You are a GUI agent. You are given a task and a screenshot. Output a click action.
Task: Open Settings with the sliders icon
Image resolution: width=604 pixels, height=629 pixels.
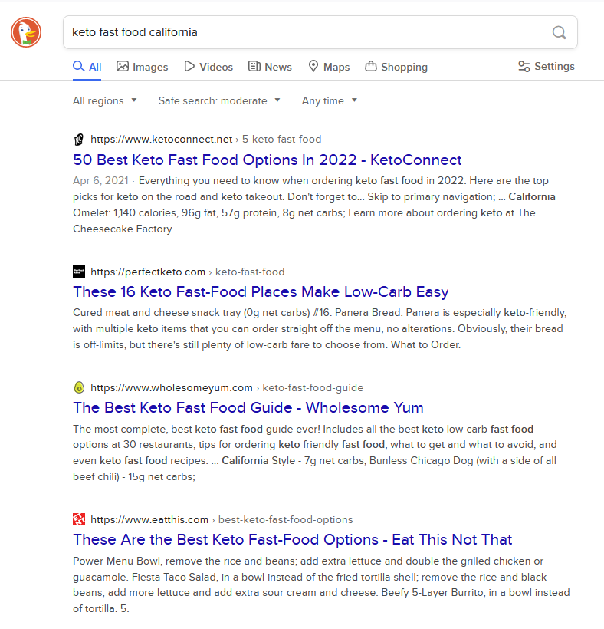pyautogui.click(x=546, y=66)
